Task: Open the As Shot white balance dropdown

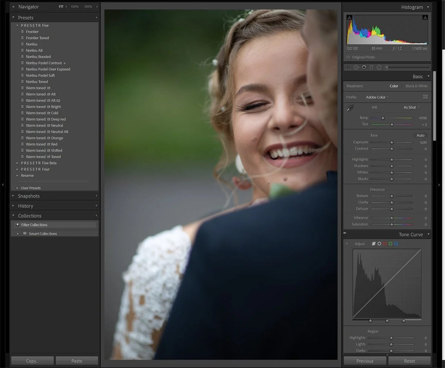Action: (411, 107)
